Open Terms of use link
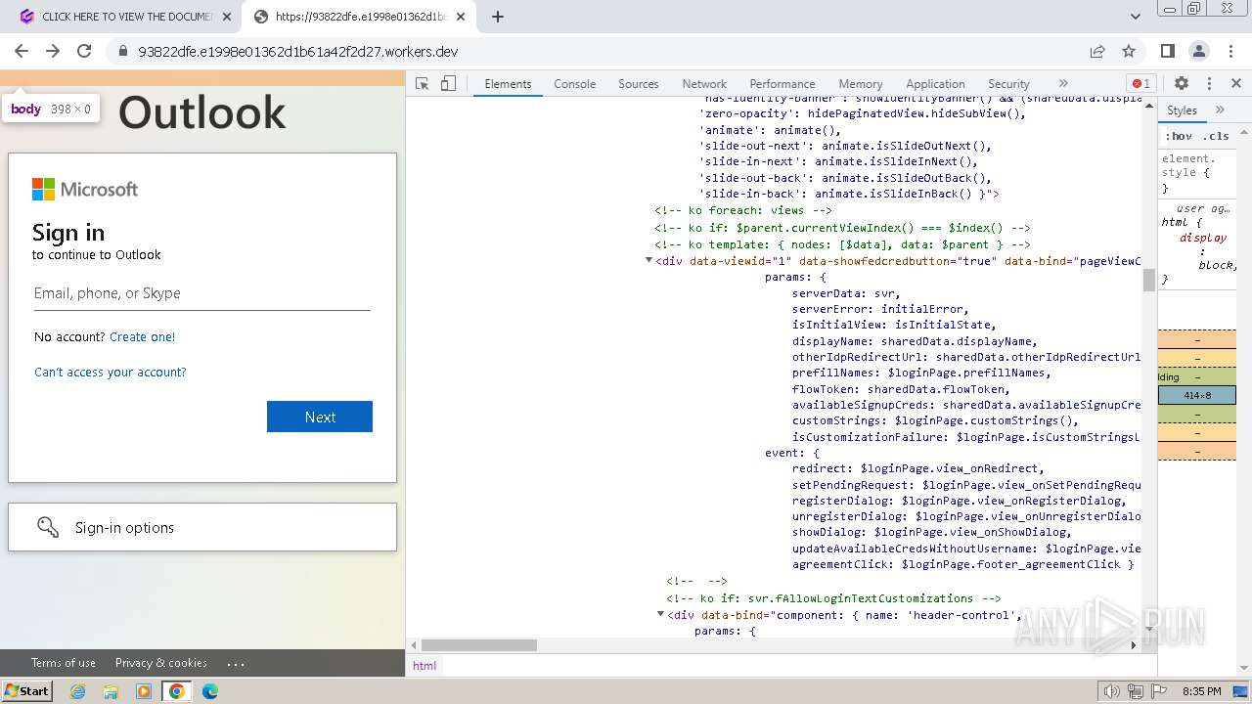Image resolution: width=1252 pixels, height=704 pixels. (x=64, y=663)
